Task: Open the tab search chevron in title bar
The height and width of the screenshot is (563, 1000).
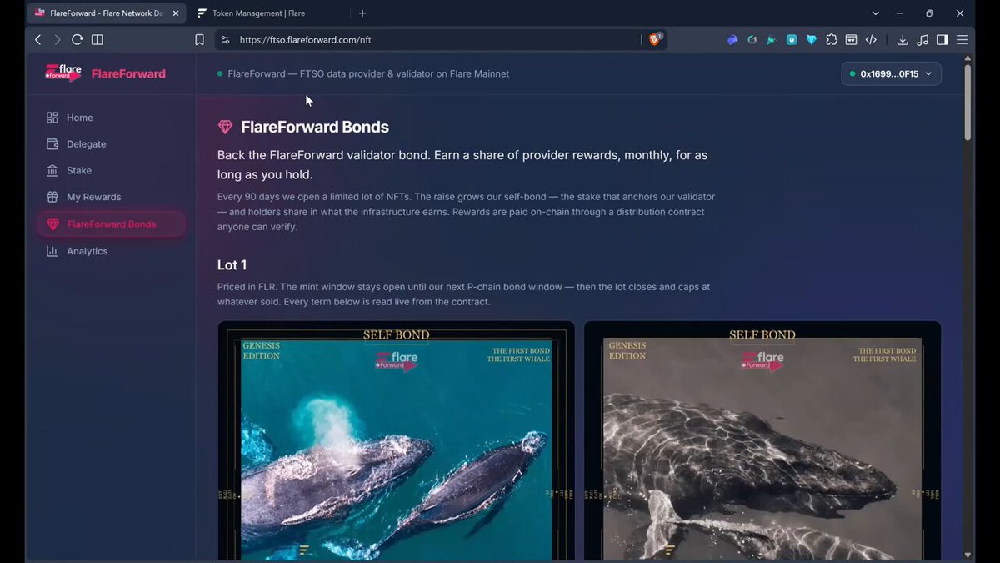Action: pos(876,13)
